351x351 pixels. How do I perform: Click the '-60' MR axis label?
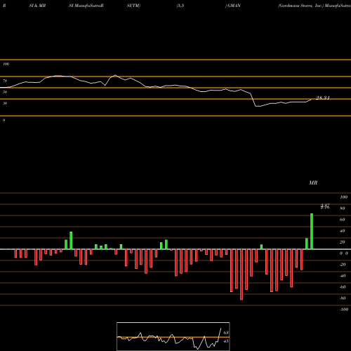pyautogui.click(x=343, y=287)
